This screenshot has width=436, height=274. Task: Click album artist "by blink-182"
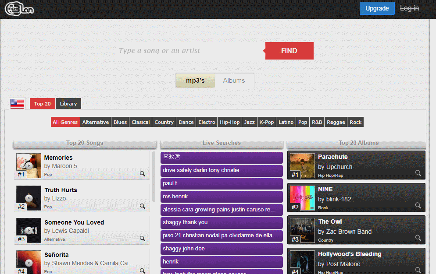pyautogui.click(x=335, y=199)
